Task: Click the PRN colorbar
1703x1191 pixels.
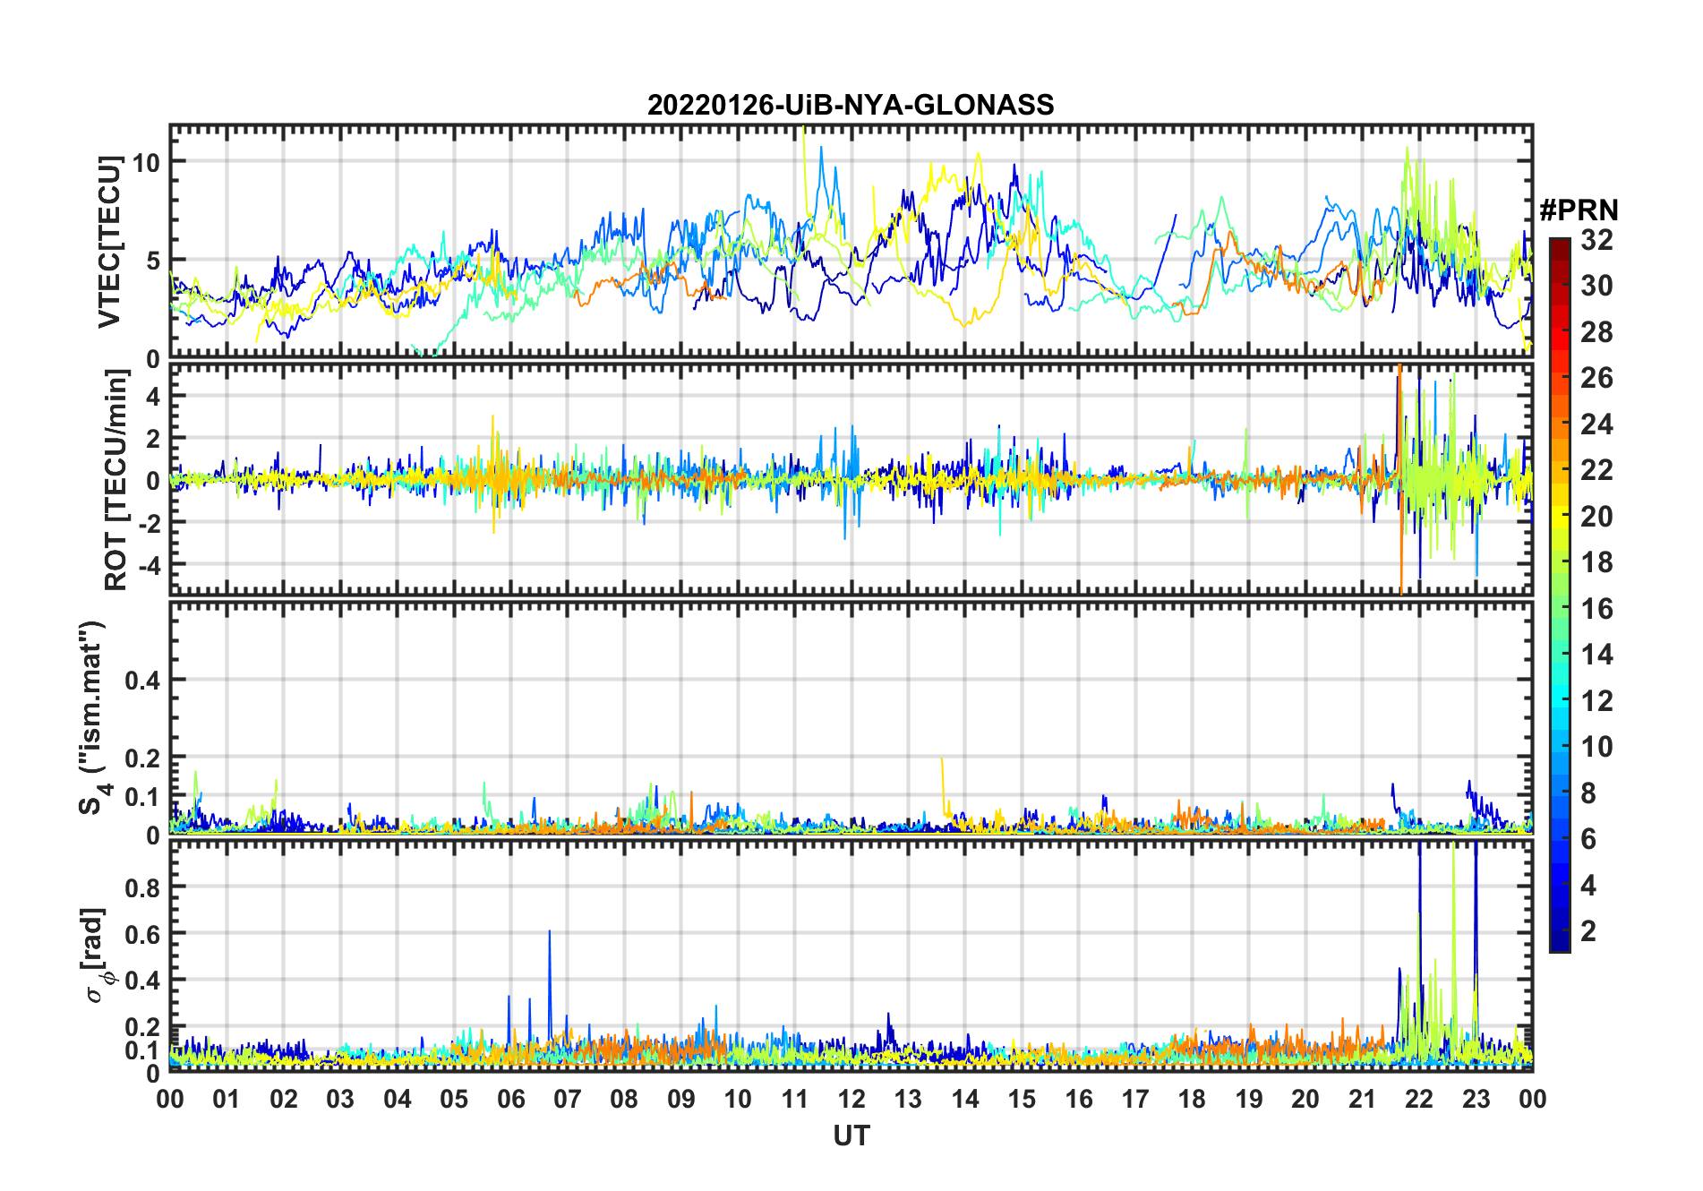Action: pos(1559,595)
